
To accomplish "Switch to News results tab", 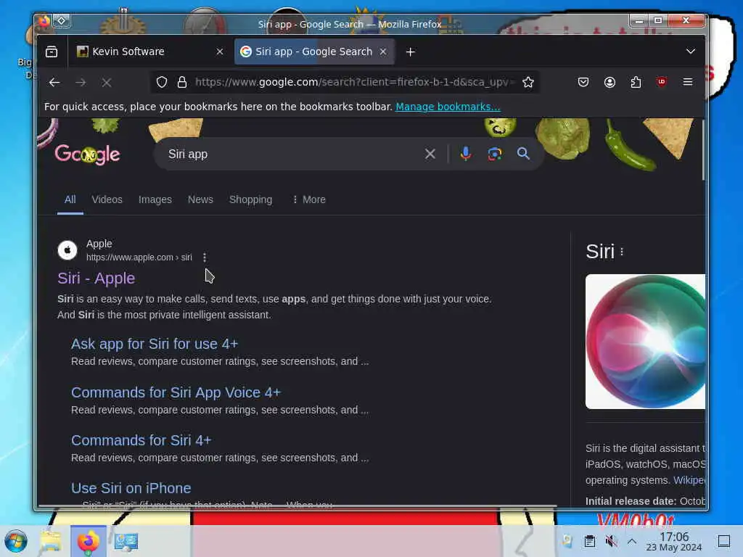I will 200,199.
